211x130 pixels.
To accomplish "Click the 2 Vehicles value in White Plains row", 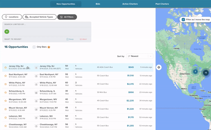I will click(79, 84).
